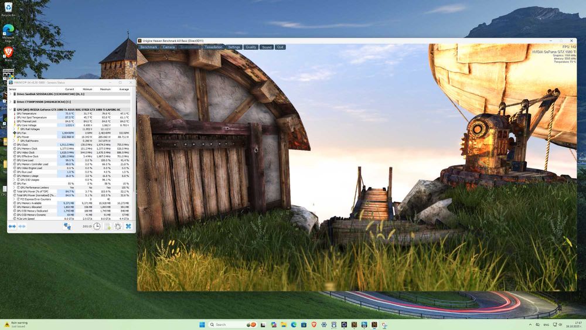Viewport: 586px width, 330px height.
Task: Click HWiNFO expand-view blue arrows button
Action: coord(12,226)
